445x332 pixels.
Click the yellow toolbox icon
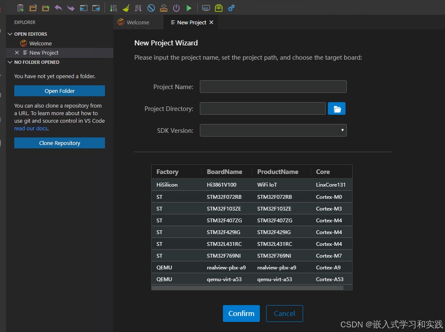coord(219,8)
